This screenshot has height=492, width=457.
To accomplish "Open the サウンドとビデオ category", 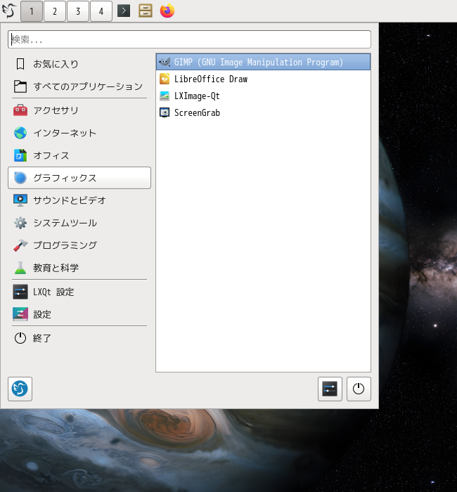I will click(70, 200).
